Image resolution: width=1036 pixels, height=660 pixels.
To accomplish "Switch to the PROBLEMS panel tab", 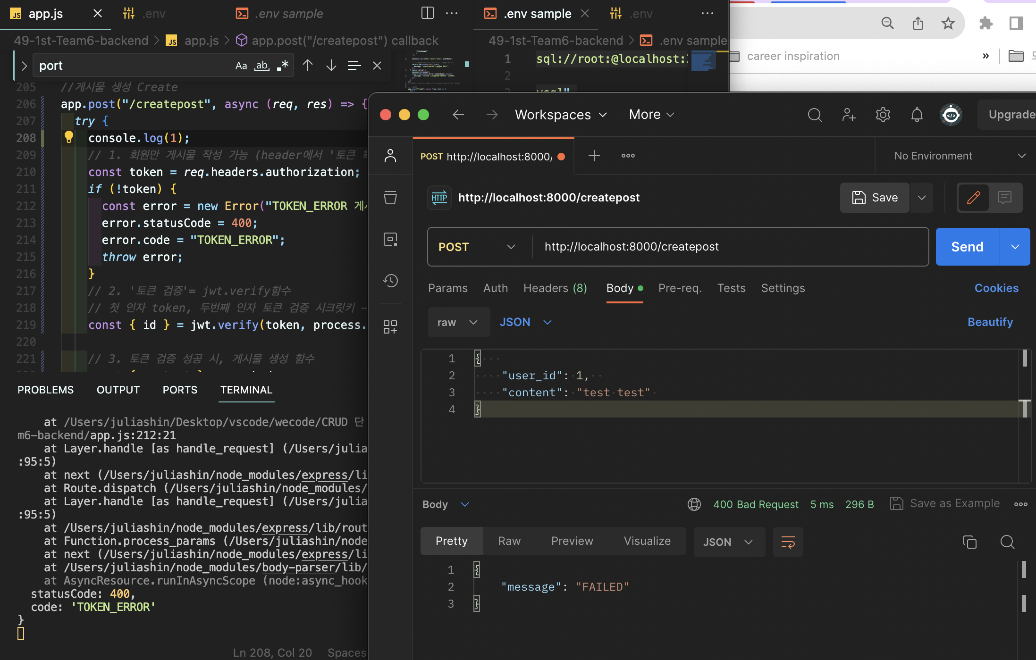I will point(46,390).
